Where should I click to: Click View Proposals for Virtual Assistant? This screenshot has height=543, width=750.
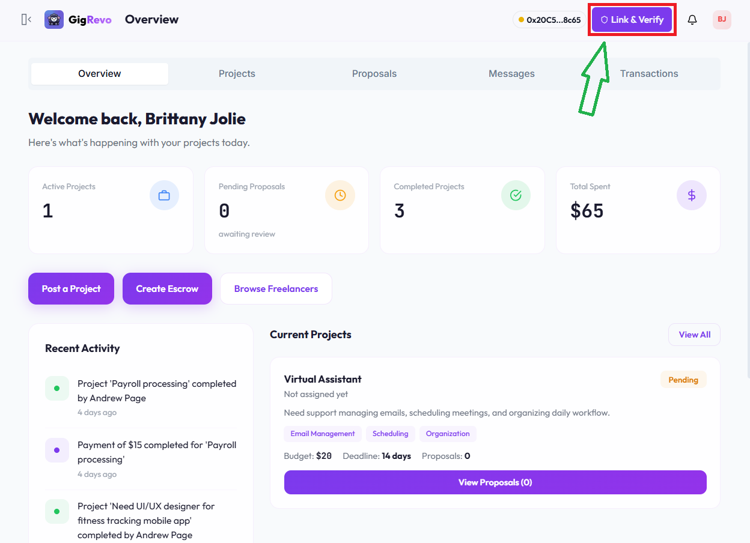pyautogui.click(x=495, y=482)
